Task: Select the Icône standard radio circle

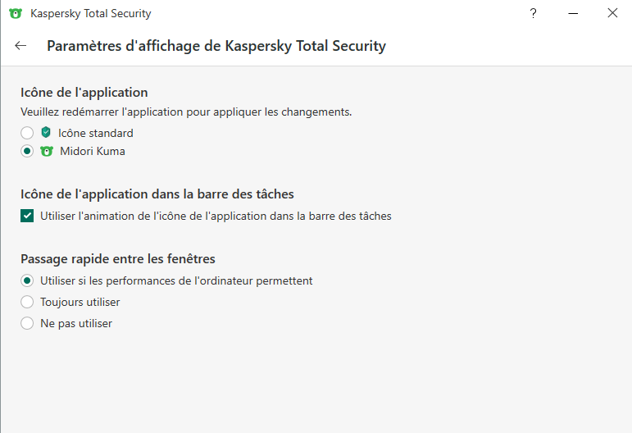Action: click(27, 133)
